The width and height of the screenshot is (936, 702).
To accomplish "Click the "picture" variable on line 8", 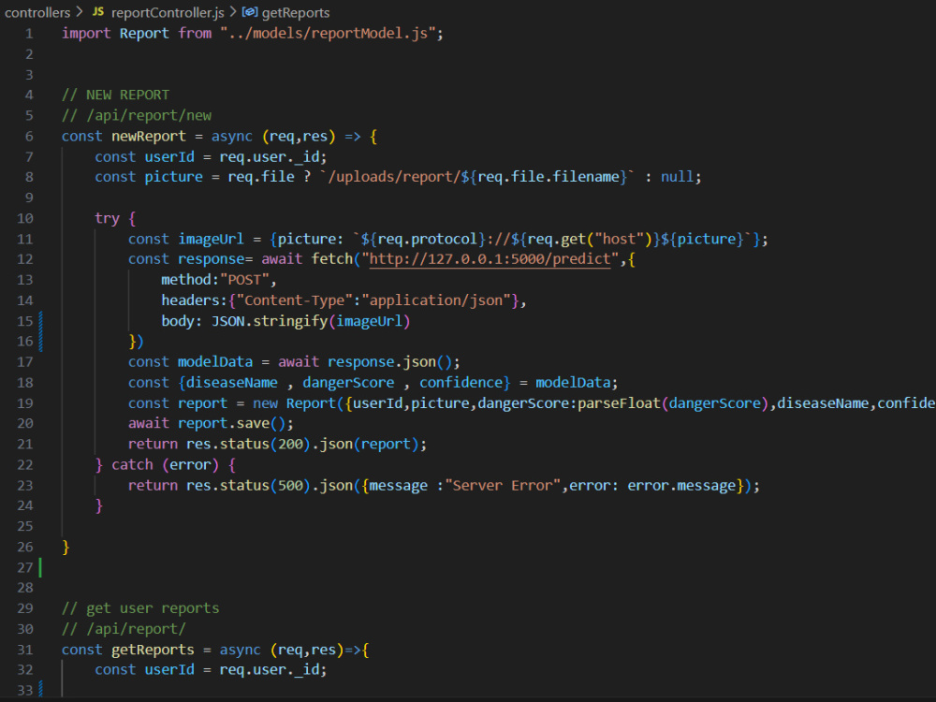I will point(174,177).
